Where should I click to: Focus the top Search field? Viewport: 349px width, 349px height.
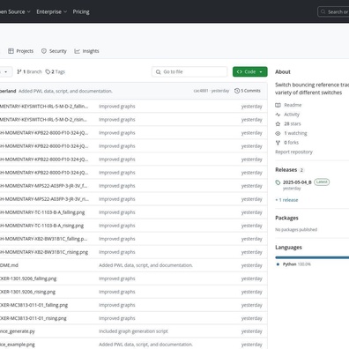(333, 11)
